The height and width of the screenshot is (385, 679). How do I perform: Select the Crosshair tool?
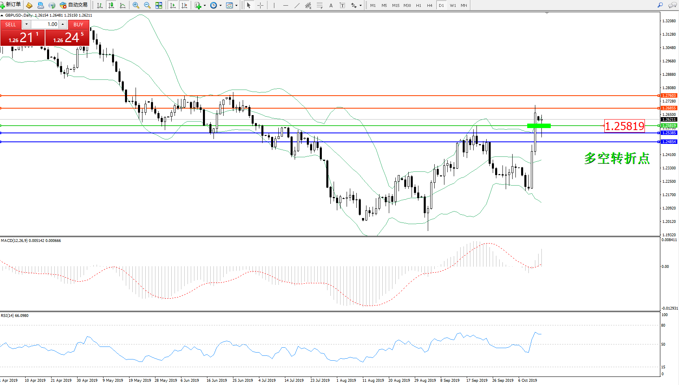[260, 5]
